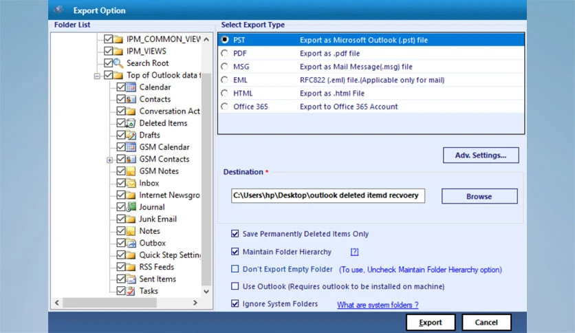Screen dimensions: 575x333
Task: Open 'What are system folders ?' link
Action: pyautogui.click(x=378, y=305)
